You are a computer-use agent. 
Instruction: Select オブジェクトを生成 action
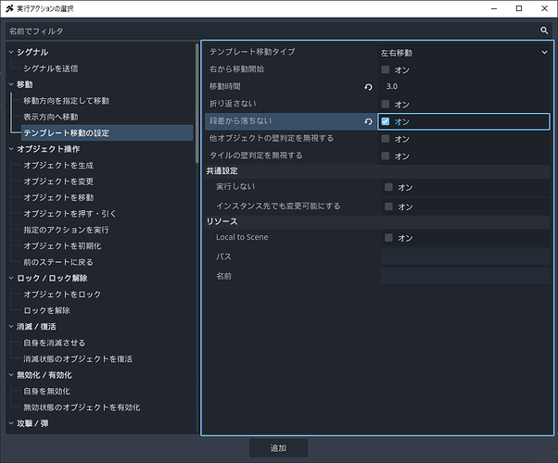(x=58, y=166)
